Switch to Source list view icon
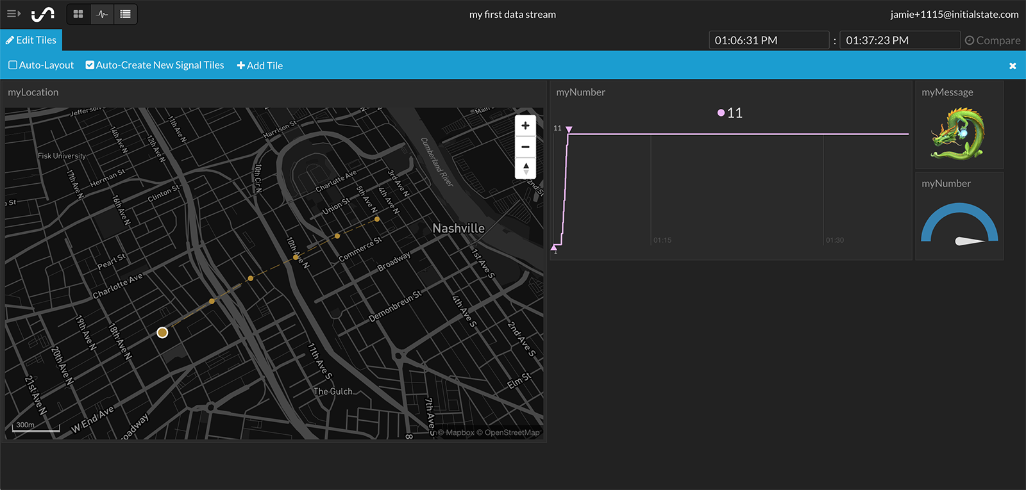Image resolution: width=1026 pixels, height=490 pixels. coord(126,14)
